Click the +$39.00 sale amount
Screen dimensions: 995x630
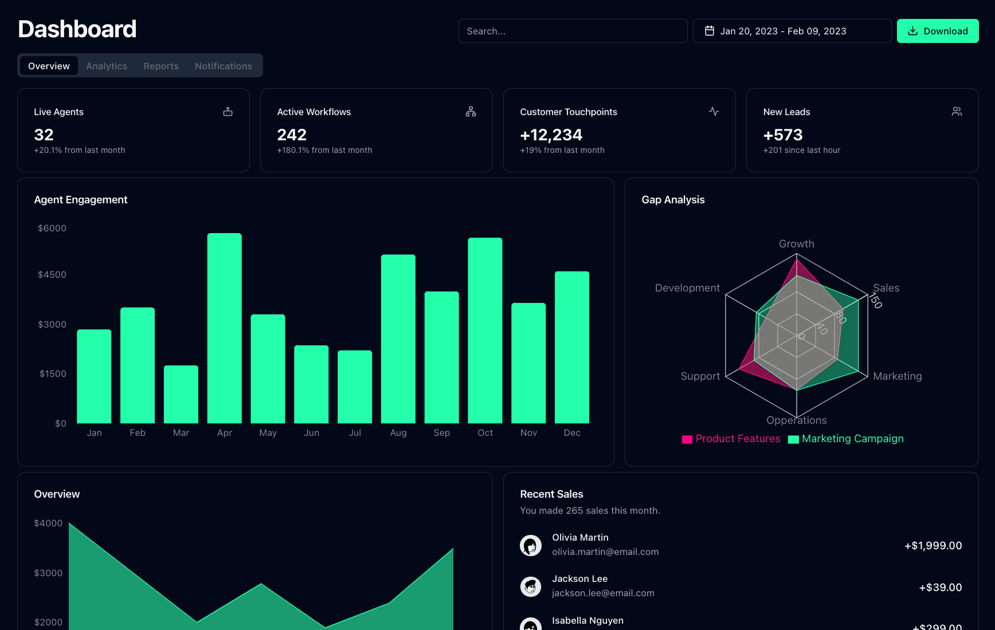[941, 588]
